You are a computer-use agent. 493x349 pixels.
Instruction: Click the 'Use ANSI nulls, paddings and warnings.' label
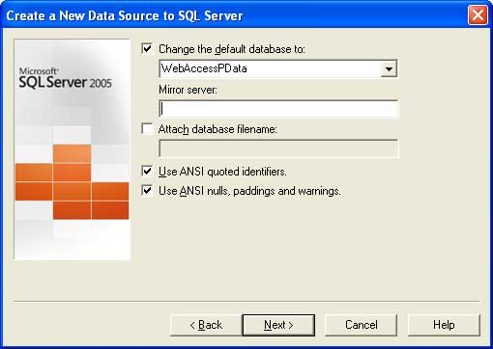click(249, 191)
